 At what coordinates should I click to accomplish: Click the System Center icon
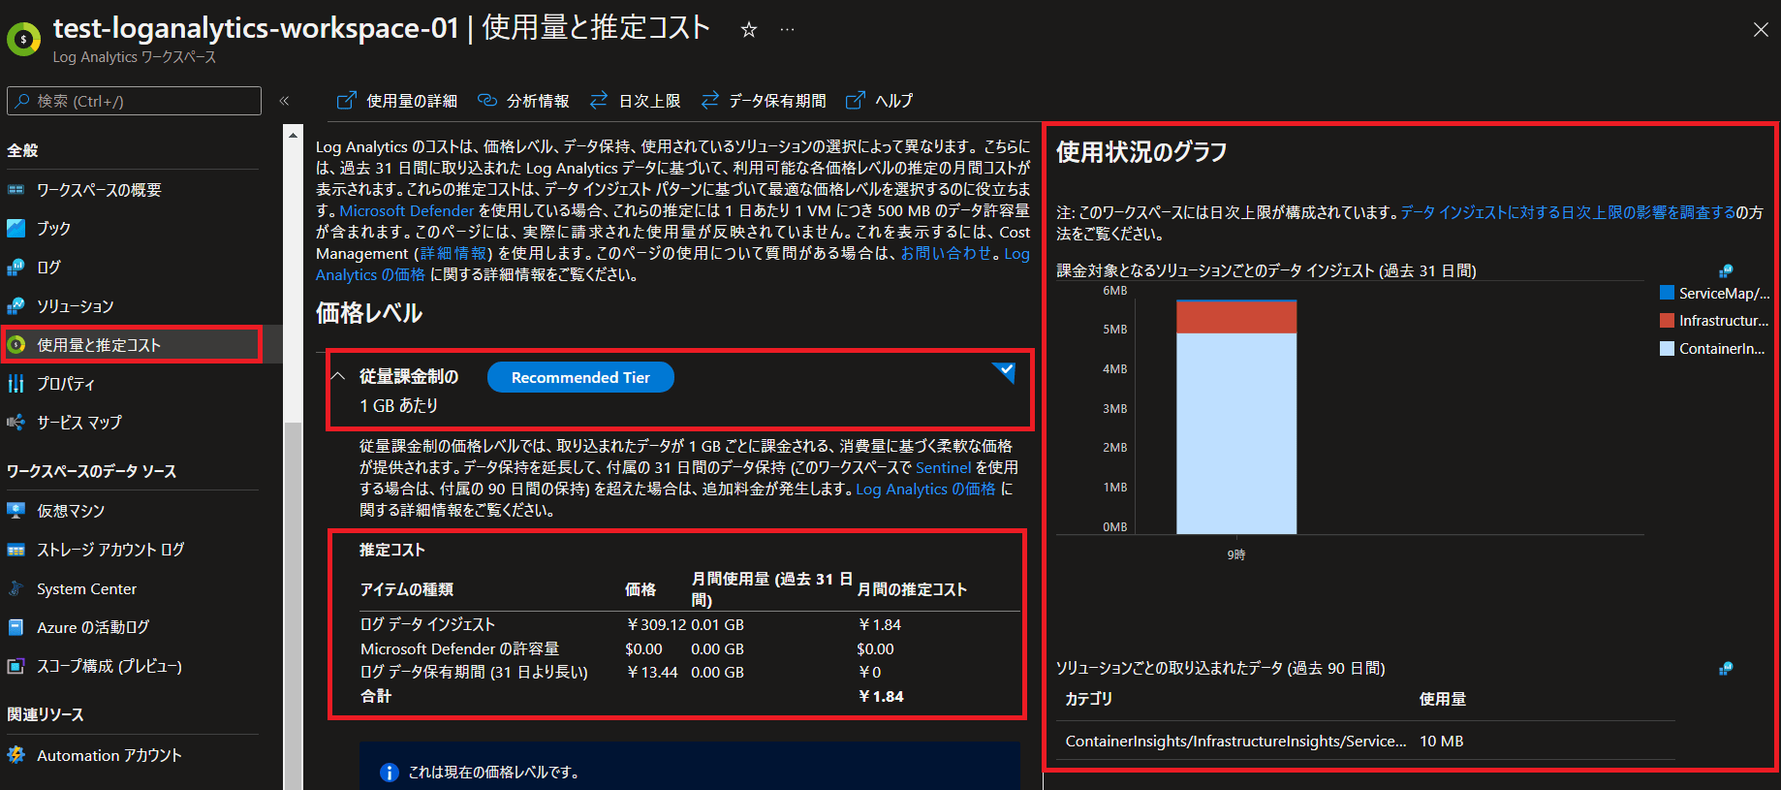(x=16, y=588)
